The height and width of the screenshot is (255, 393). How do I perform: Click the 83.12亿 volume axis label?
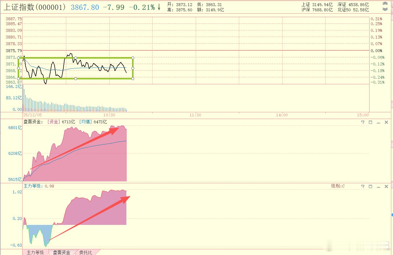(14, 98)
